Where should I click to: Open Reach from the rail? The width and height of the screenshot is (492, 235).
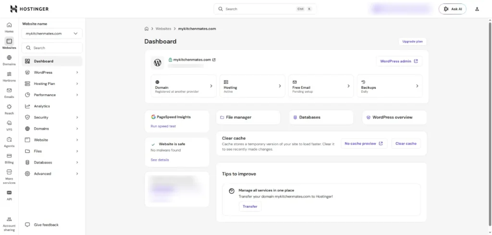(9, 109)
